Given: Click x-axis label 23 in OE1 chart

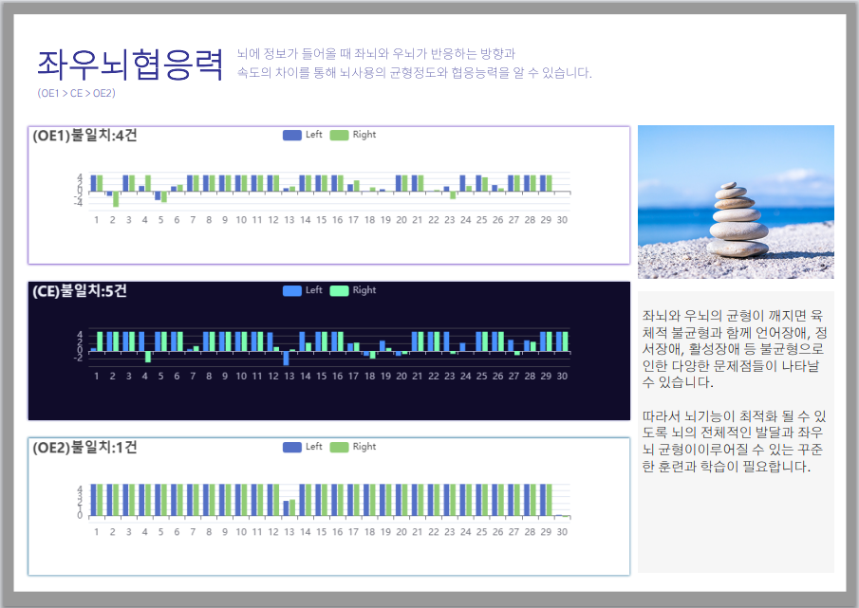Looking at the screenshot, I should coord(449,220).
